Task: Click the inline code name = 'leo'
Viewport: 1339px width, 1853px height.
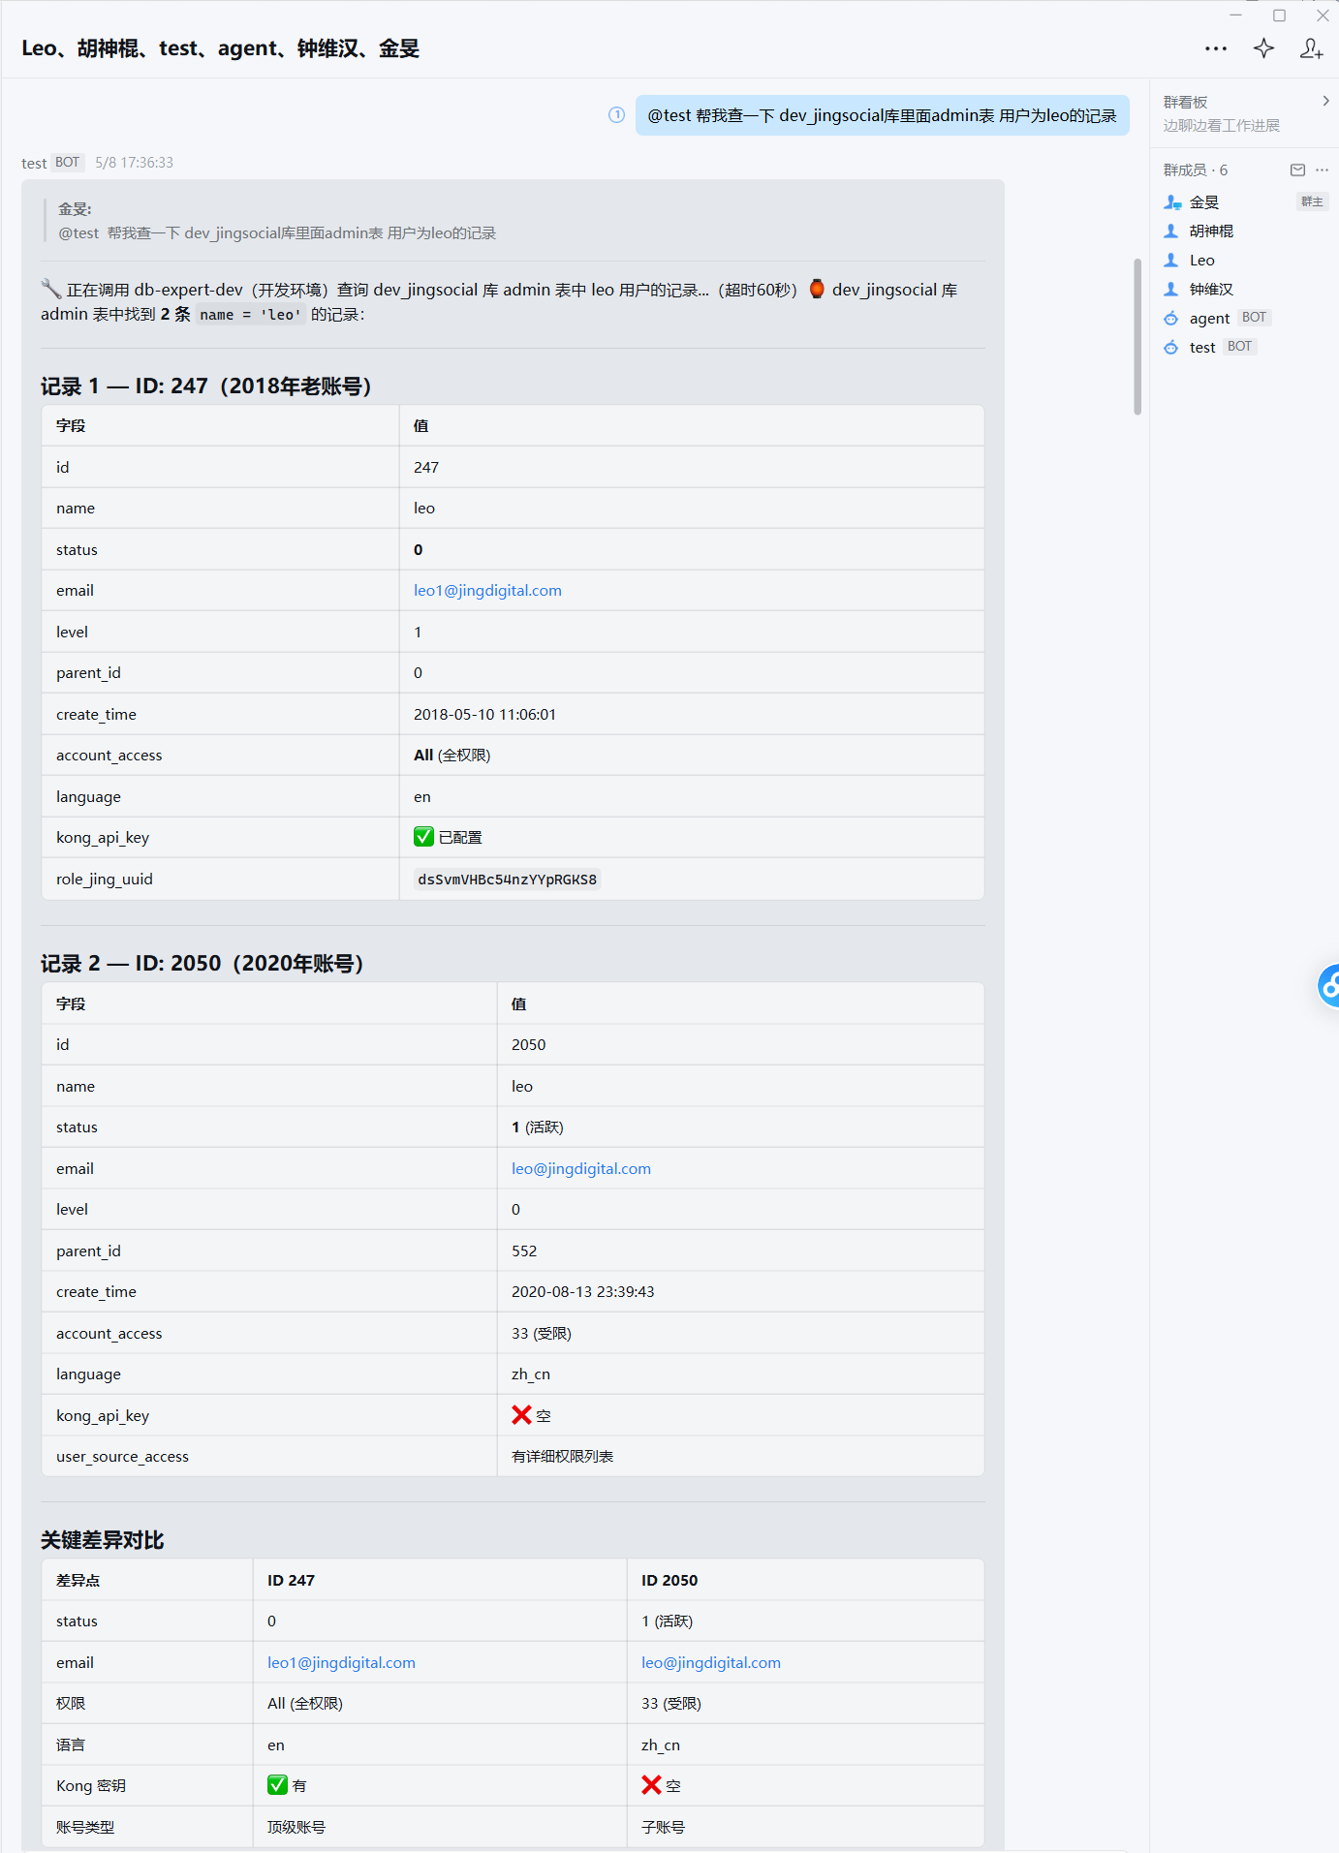Action: click(x=251, y=315)
